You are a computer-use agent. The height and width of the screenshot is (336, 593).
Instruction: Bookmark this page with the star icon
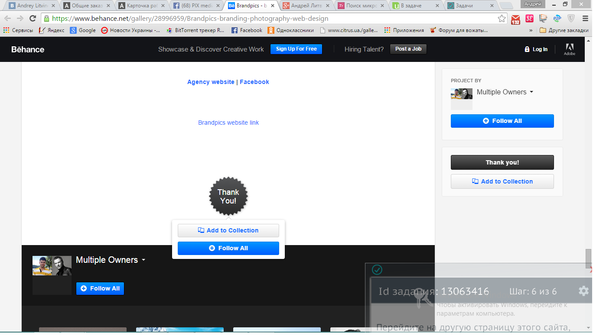point(502,19)
